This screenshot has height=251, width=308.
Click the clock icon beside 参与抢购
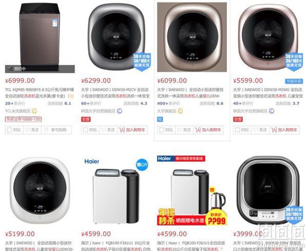(46, 130)
